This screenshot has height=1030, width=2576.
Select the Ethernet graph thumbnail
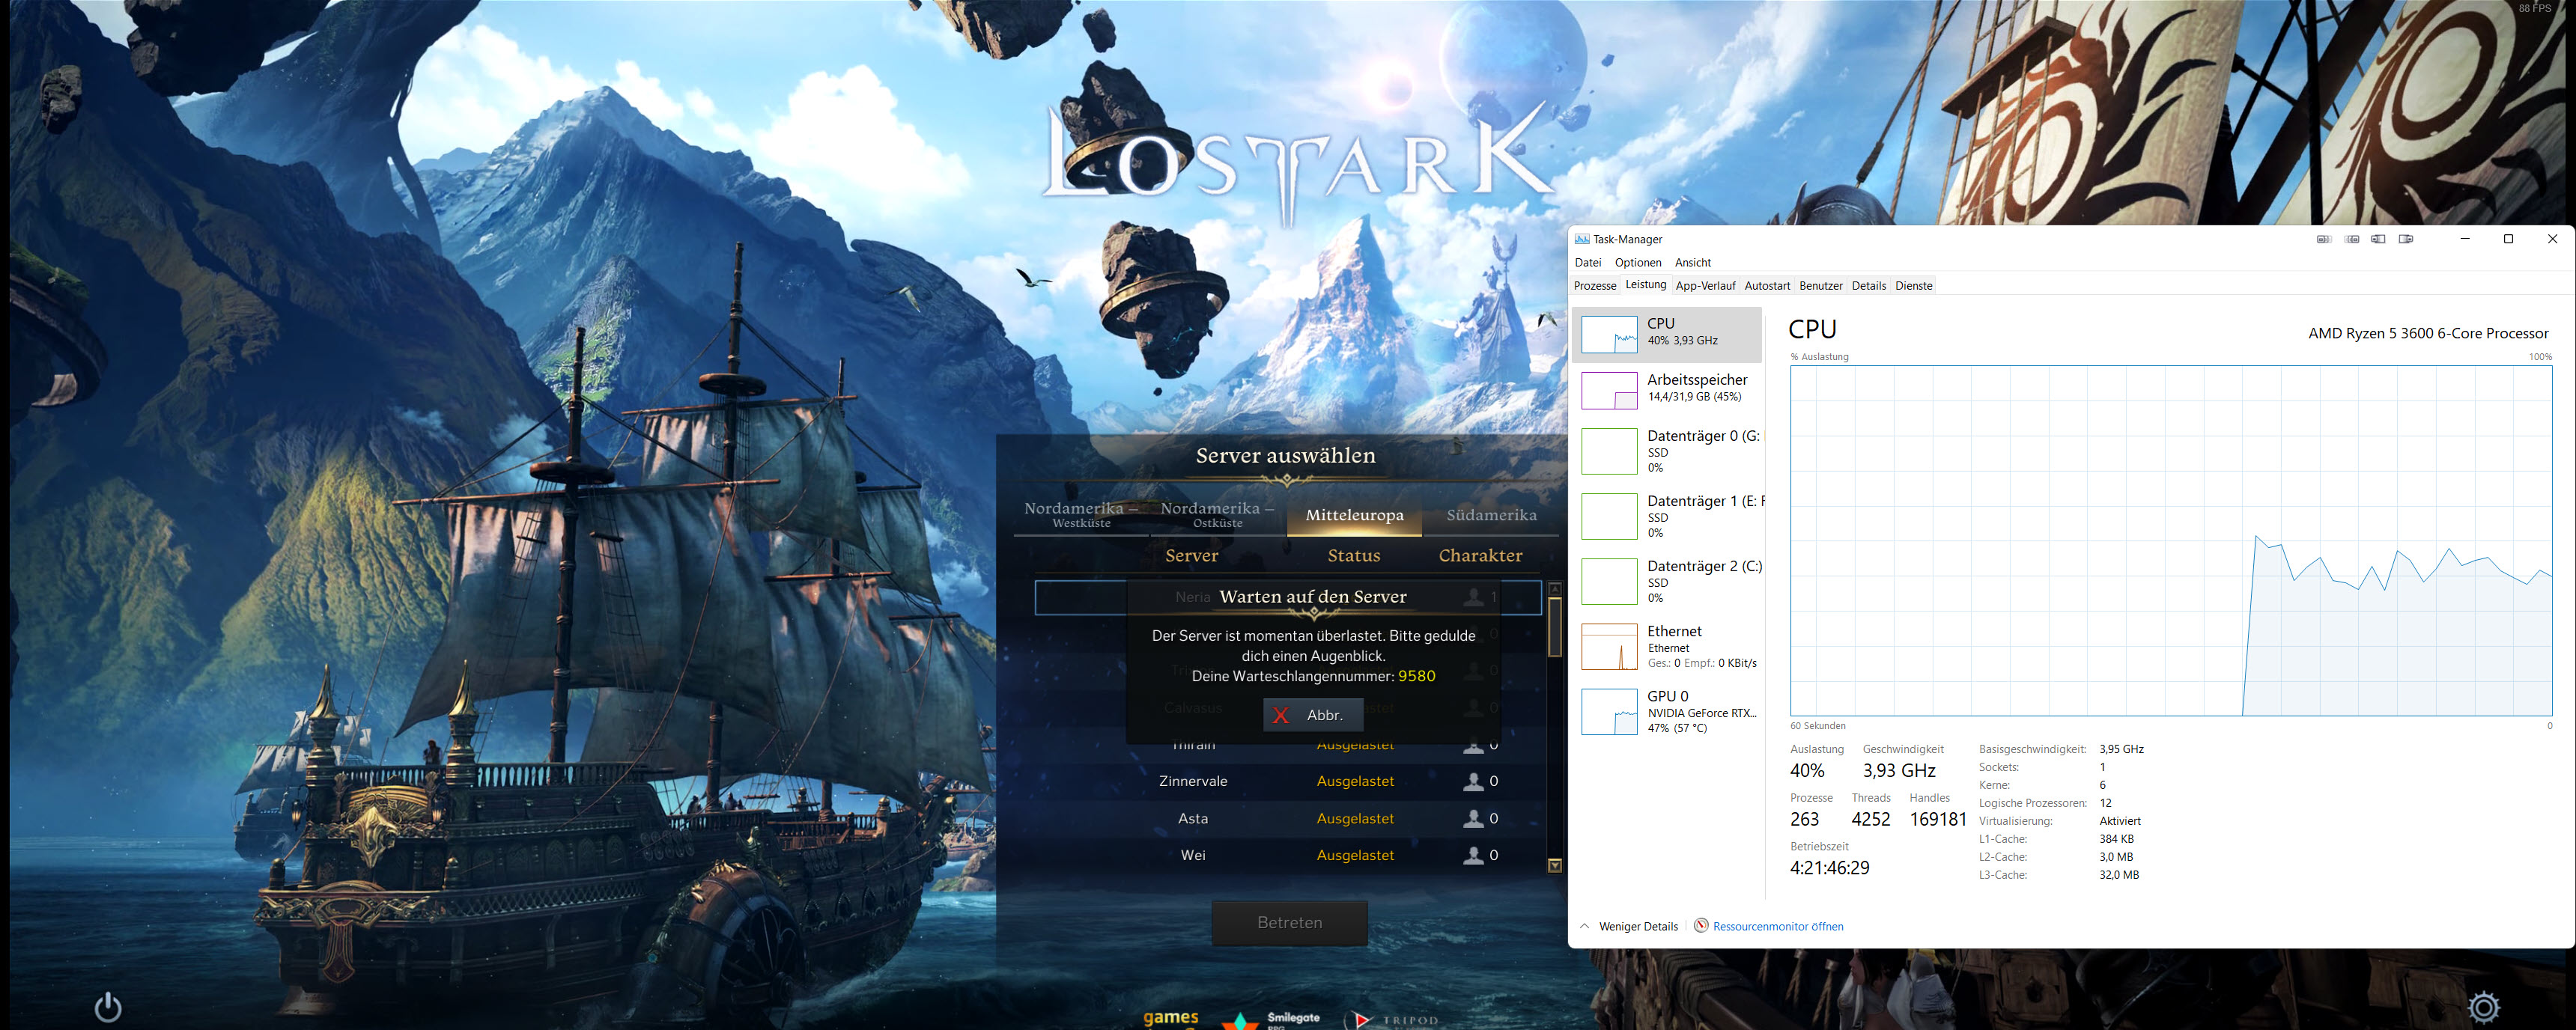pyautogui.click(x=1609, y=646)
